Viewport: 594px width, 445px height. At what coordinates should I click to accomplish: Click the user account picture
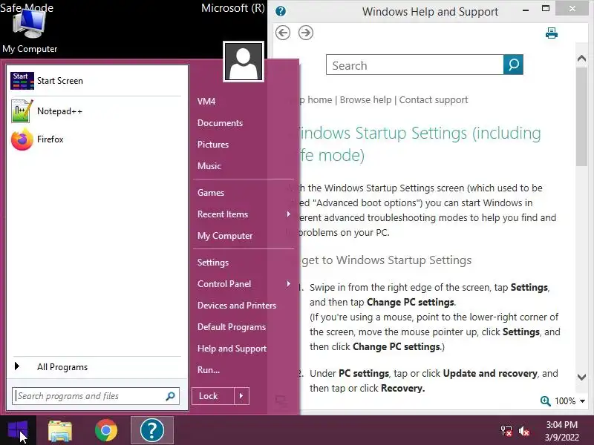[x=244, y=62]
